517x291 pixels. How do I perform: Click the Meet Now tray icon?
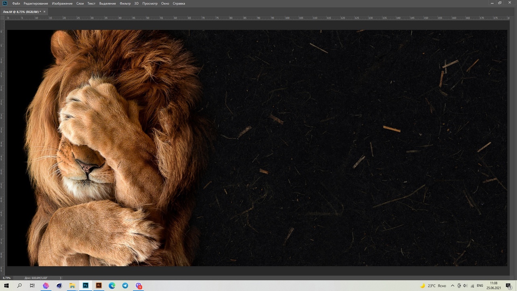tap(459, 286)
